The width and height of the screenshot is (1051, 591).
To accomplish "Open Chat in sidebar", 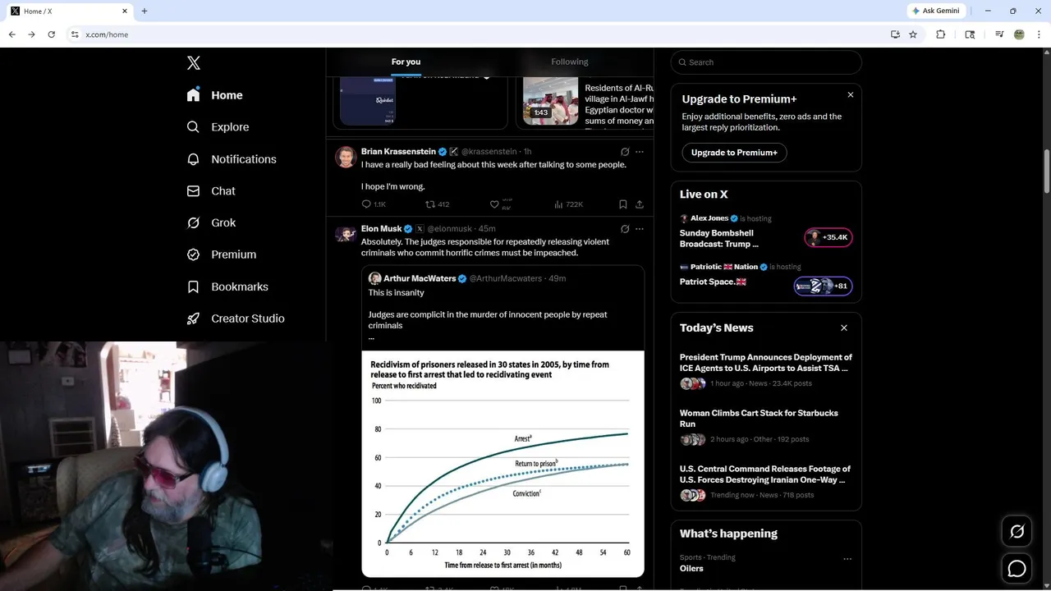I will click(x=211, y=191).
